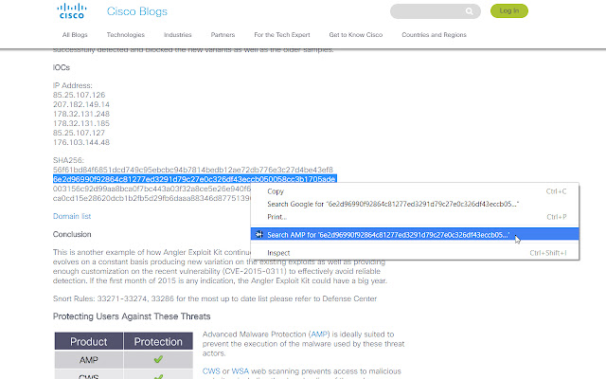
Task: Click the green checkmark in AMP row
Action: pyautogui.click(x=158, y=359)
